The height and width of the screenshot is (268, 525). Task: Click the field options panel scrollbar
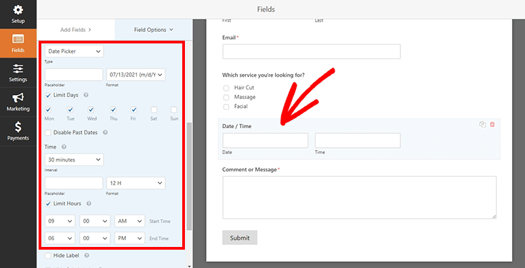(189, 176)
